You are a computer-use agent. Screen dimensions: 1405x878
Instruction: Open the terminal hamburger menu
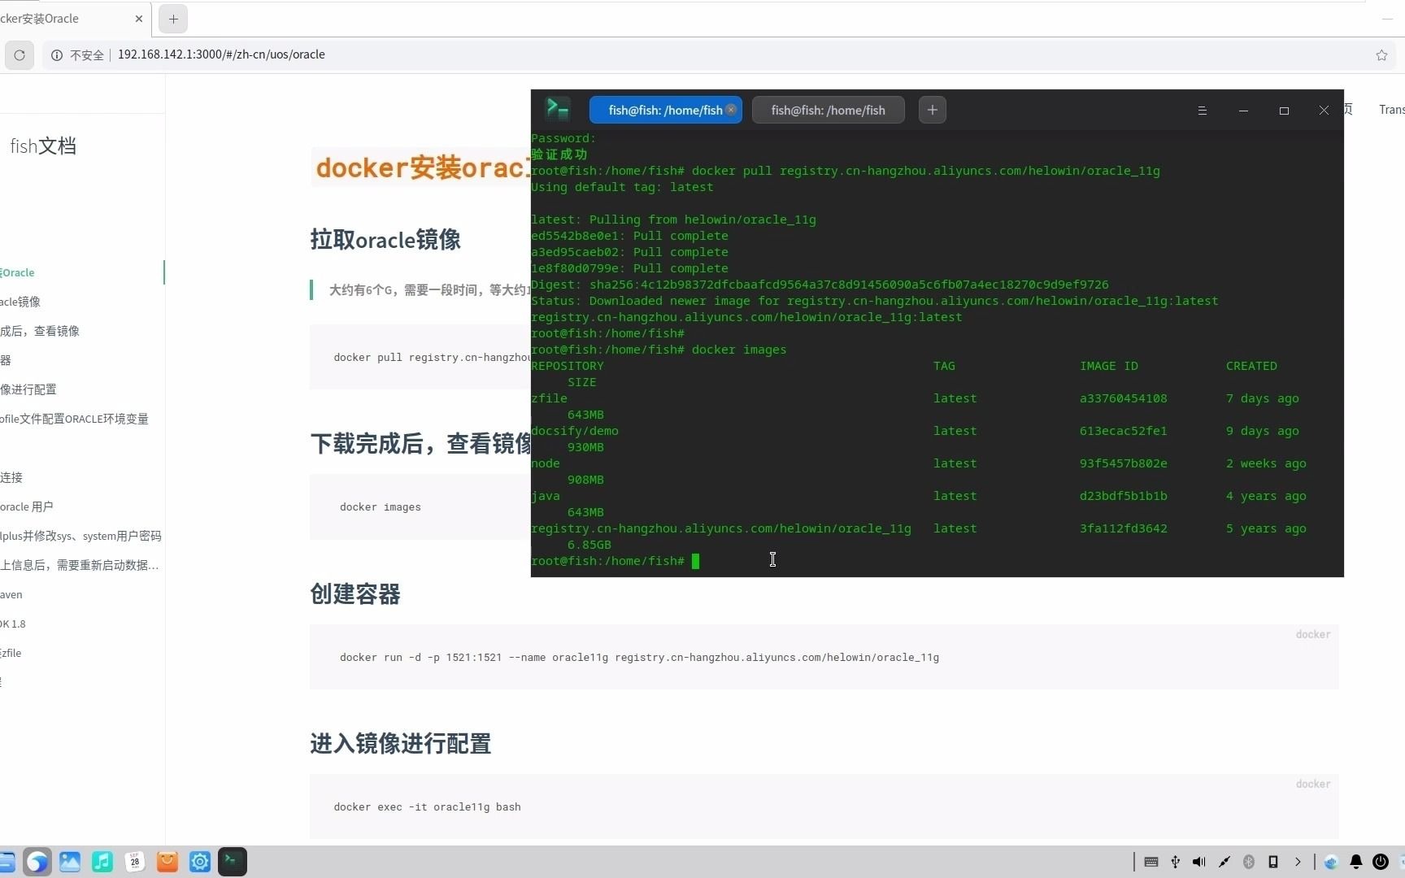[1203, 111]
